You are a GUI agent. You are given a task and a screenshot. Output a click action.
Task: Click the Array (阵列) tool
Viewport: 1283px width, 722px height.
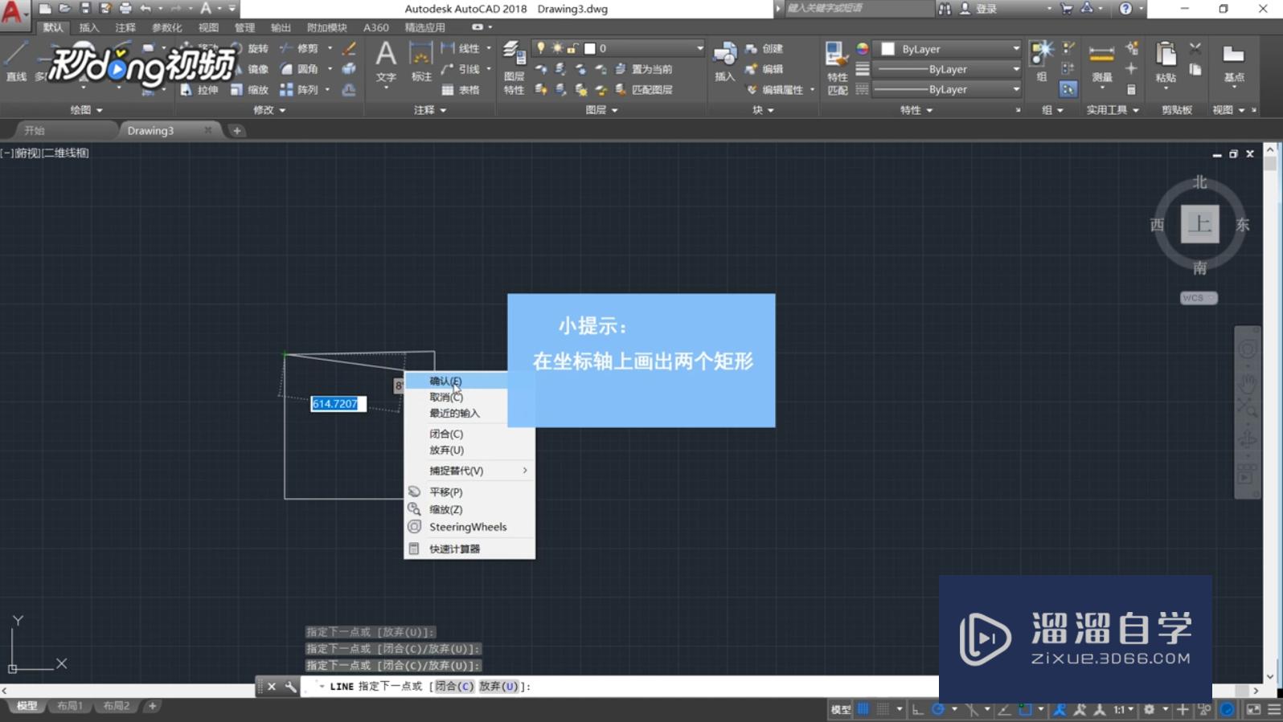(x=300, y=90)
